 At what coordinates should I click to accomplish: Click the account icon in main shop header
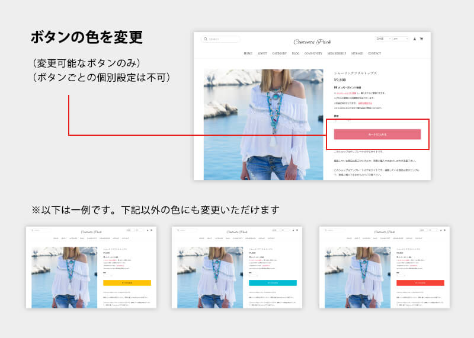click(414, 39)
